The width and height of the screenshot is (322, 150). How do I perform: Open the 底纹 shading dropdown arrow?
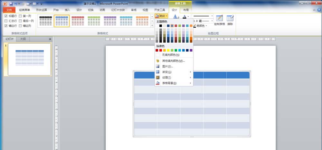point(166,16)
